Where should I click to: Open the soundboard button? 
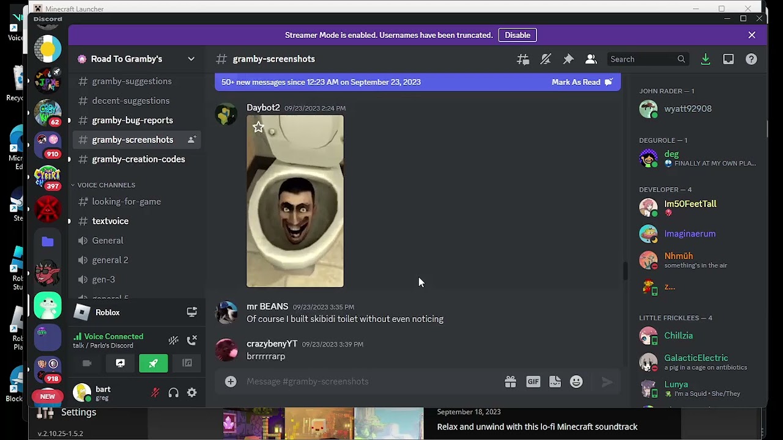[187, 364]
